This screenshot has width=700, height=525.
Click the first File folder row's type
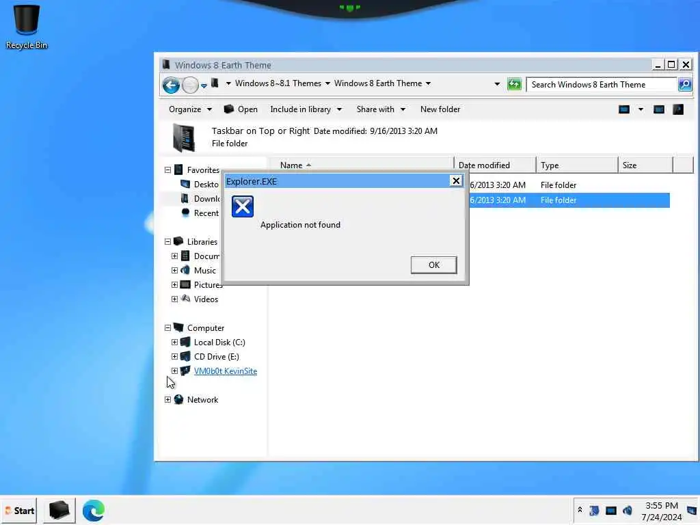(558, 185)
